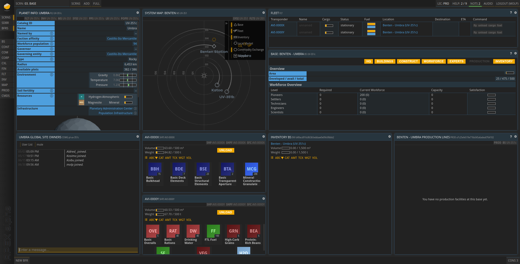Screen dimensions: 520x264
Task: Switch to the CONSTRUCT base tab
Action: coord(408,61)
